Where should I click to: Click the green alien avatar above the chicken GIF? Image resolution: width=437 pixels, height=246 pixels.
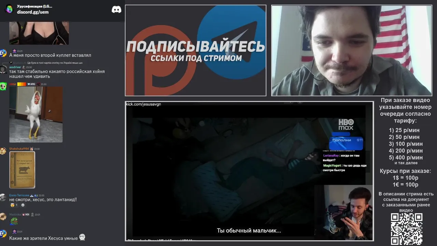(3, 86)
